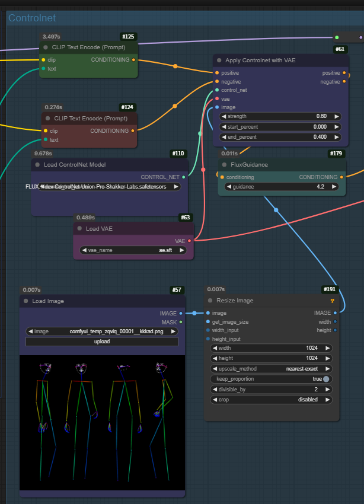Viewport: 364px width, 504px height.
Task: Click node ID badge #61
Action: point(340,49)
